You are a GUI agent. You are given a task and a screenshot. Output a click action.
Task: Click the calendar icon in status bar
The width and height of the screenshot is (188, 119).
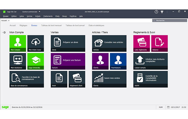click(168, 107)
